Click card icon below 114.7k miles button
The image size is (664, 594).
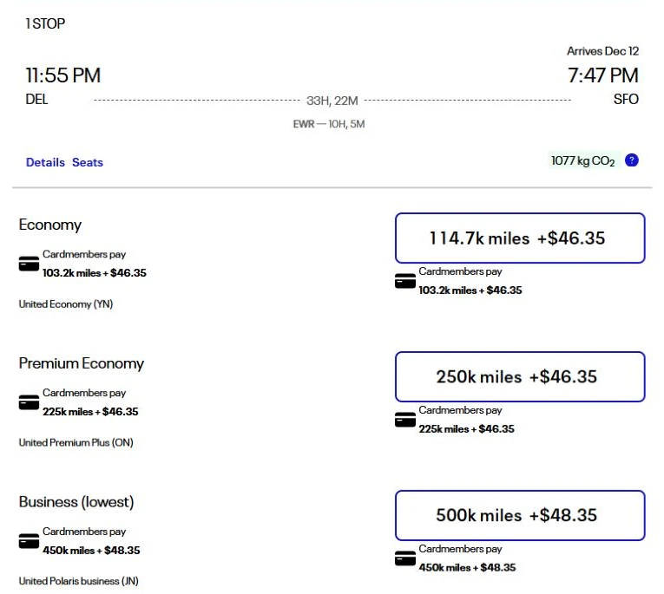pos(404,281)
